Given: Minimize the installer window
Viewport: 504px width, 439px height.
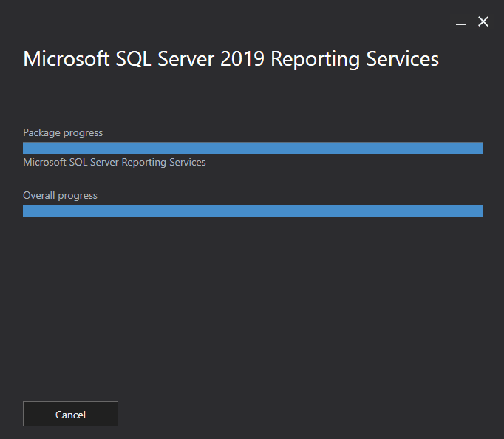Looking at the screenshot, I should tap(461, 22).
